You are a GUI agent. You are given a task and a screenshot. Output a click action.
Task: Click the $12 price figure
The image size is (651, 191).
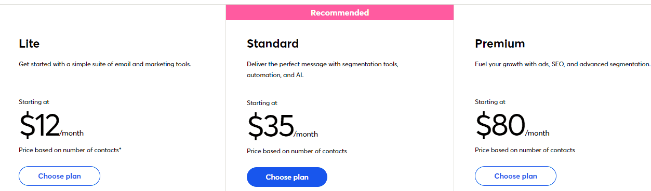pyautogui.click(x=39, y=126)
